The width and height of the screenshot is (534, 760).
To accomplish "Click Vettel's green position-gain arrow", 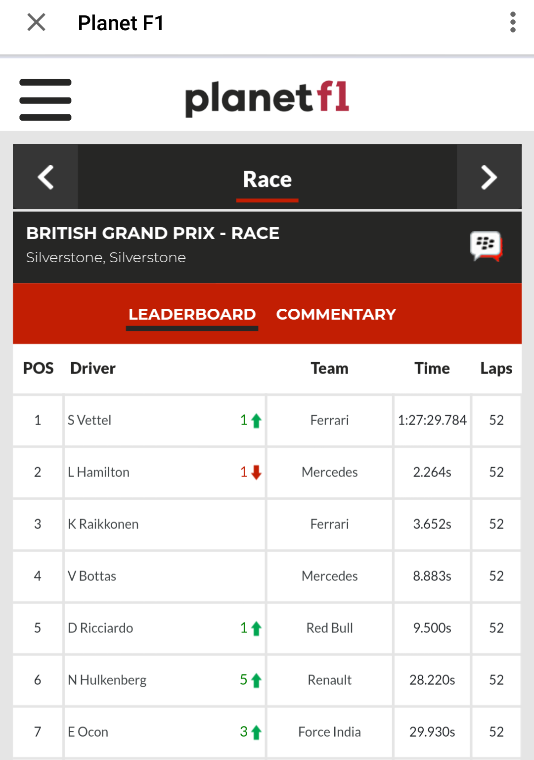I will pyautogui.click(x=256, y=421).
